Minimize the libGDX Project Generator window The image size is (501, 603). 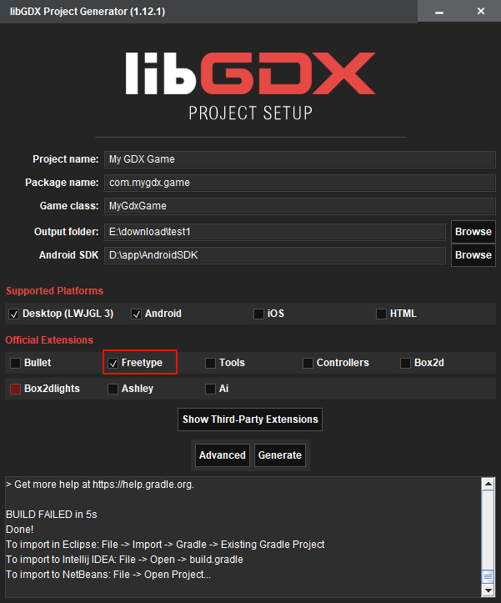point(442,11)
